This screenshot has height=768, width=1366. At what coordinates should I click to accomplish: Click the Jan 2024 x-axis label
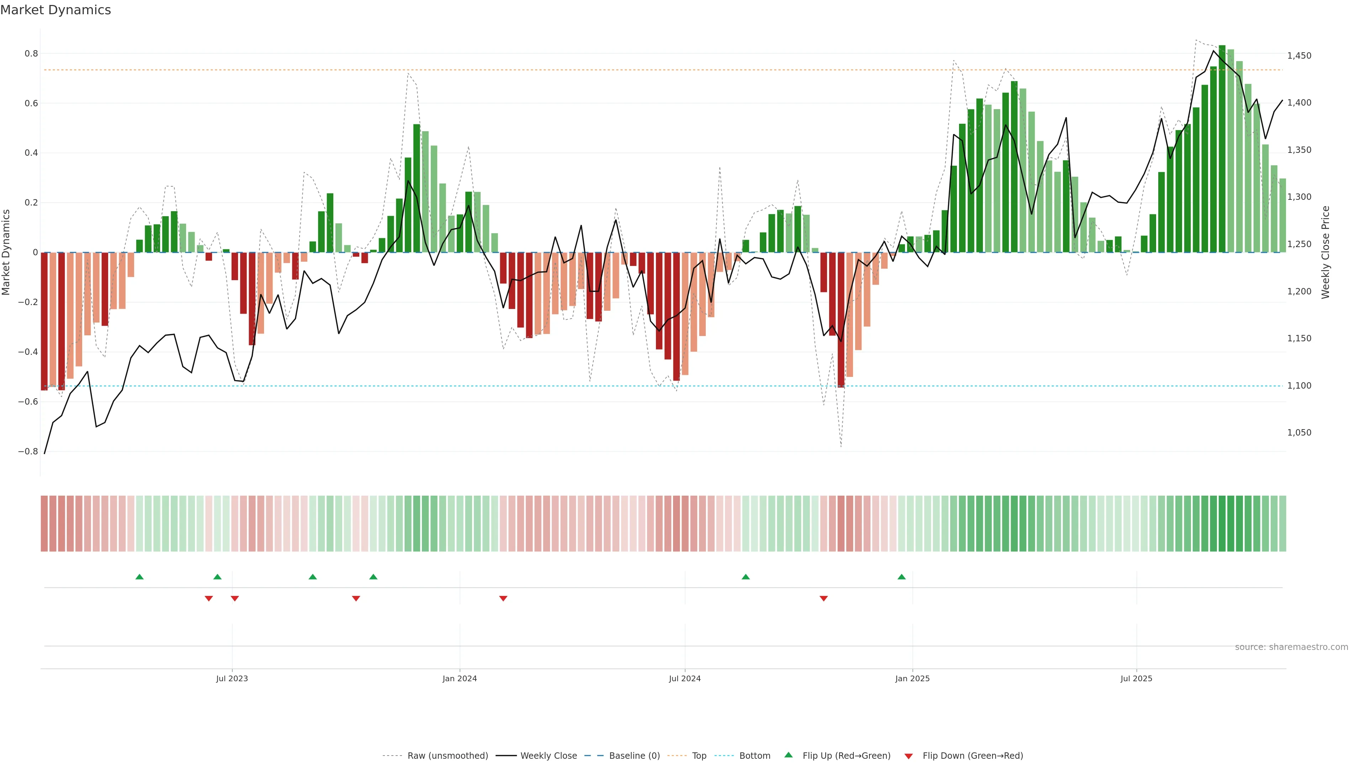tap(460, 678)
